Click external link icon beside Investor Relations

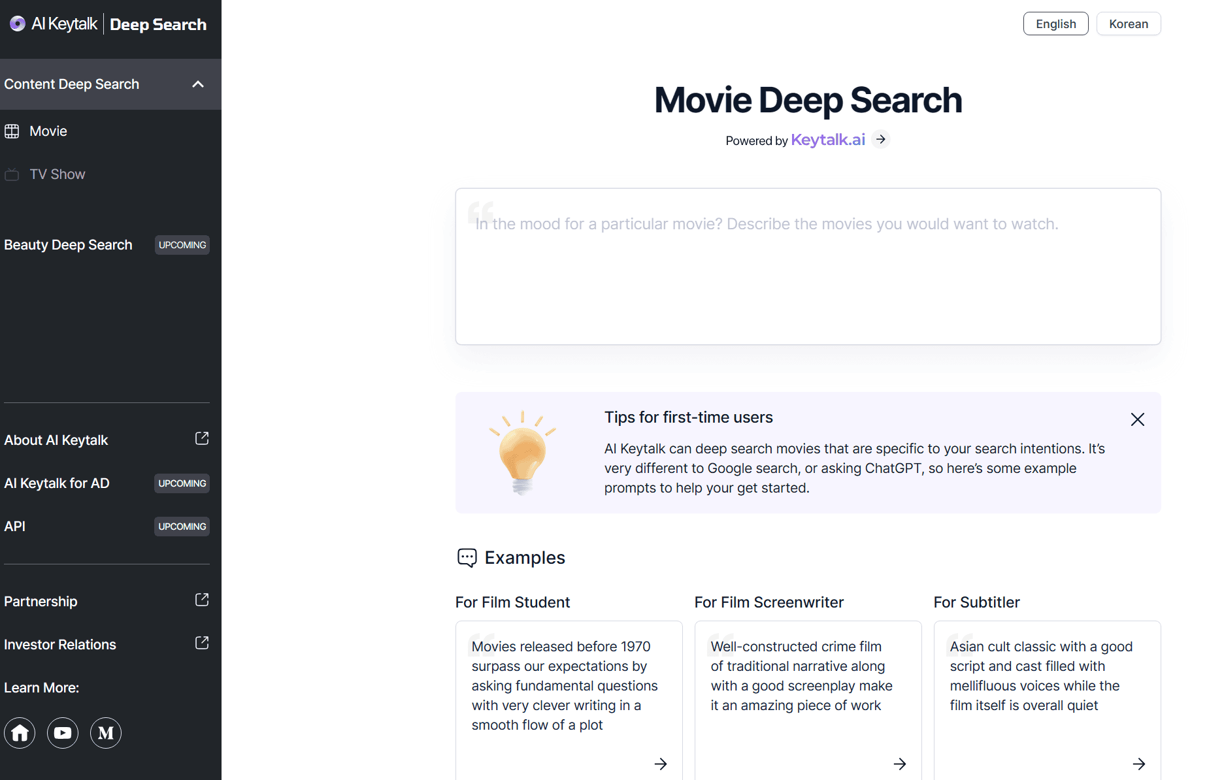pyautogui.click(x=202, y=643)
